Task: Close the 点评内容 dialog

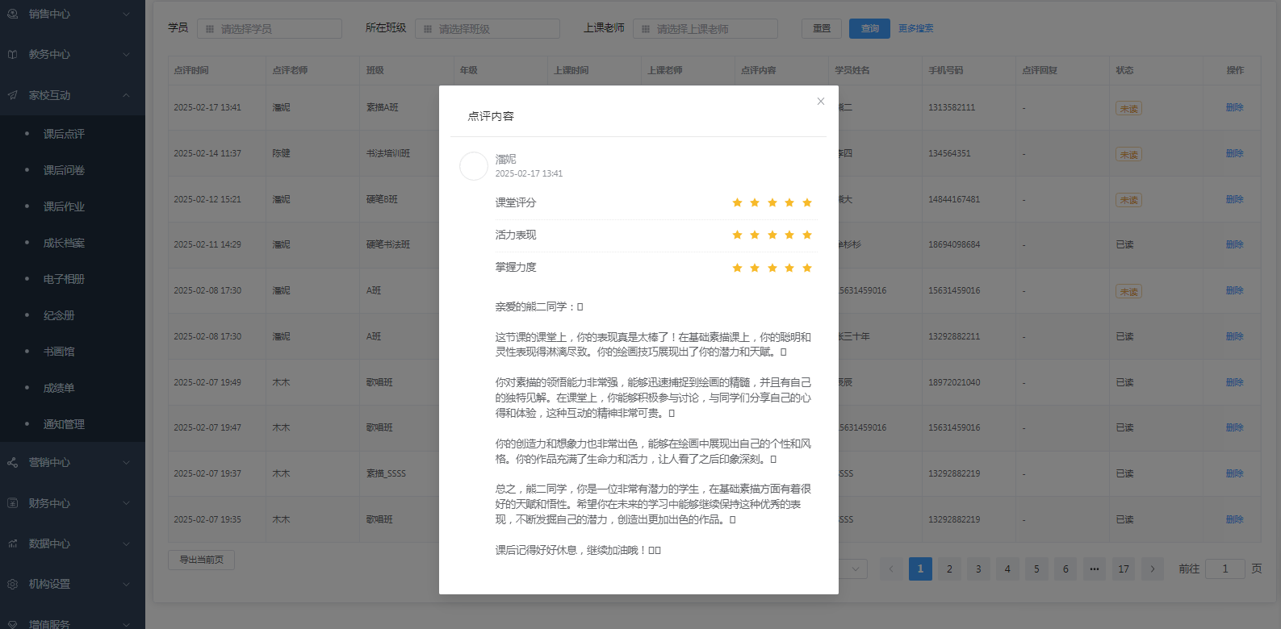Action: coord(821,102)
